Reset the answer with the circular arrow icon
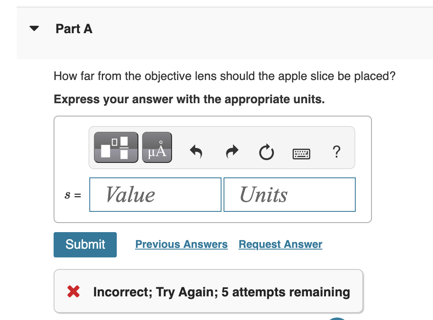 [266, 152]
